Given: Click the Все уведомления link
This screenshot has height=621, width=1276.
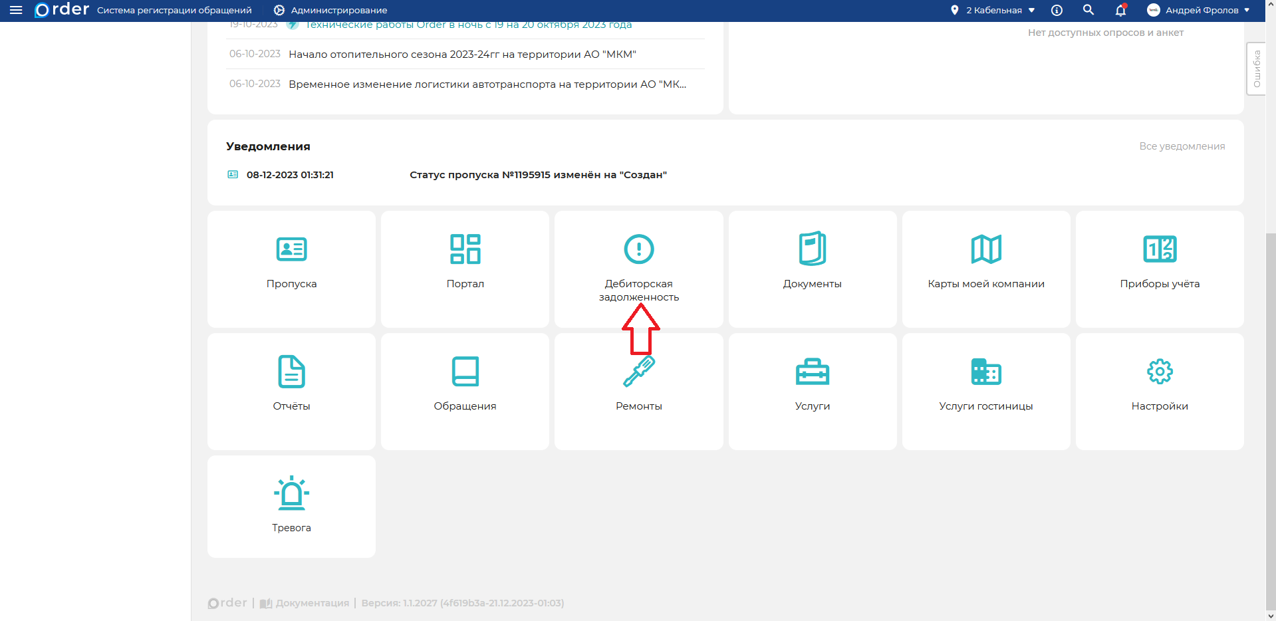Looking at the screenshot, I should (x=1182, y=146).
